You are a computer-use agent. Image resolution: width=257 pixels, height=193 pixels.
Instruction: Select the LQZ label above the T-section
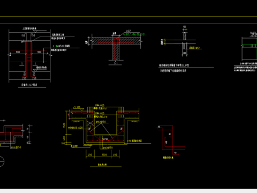[x=128, y=31]
